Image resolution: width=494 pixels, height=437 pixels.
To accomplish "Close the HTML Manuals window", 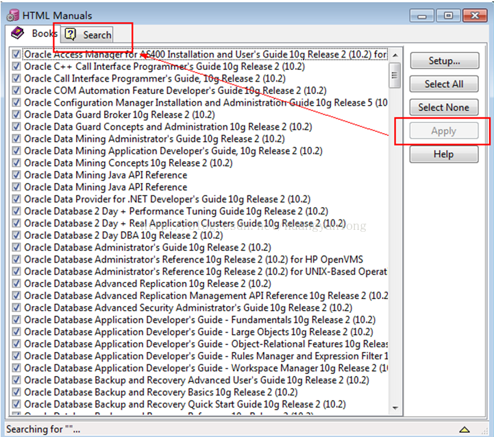I will (475, 16).
